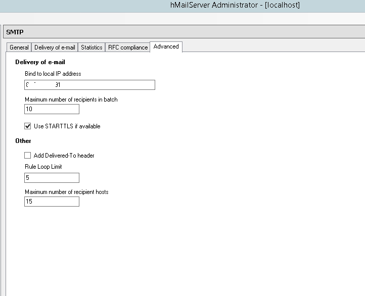Image resolution: width=365 pixels, height=296 pixels.
Task: Click the 'Delivery of e-mail' section heading
Action: coord(40,62)
